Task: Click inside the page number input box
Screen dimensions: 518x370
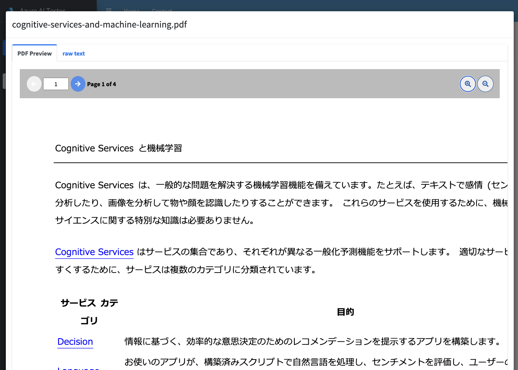Action: point(56,83)
